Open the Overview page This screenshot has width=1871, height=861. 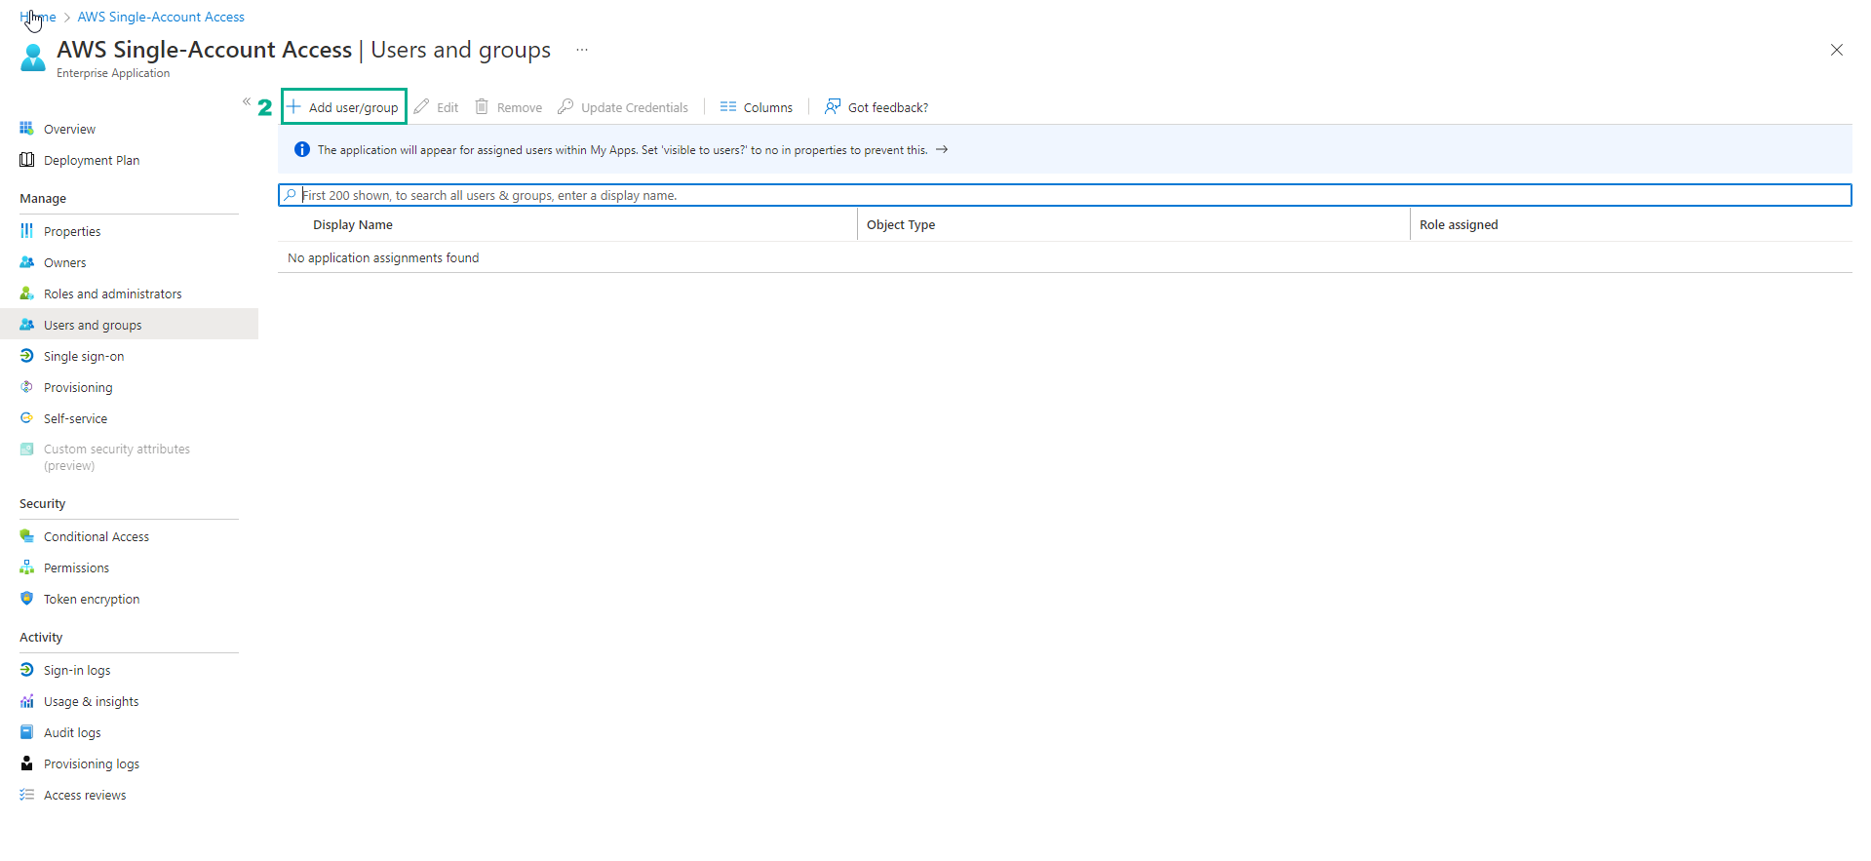point(69,129)
